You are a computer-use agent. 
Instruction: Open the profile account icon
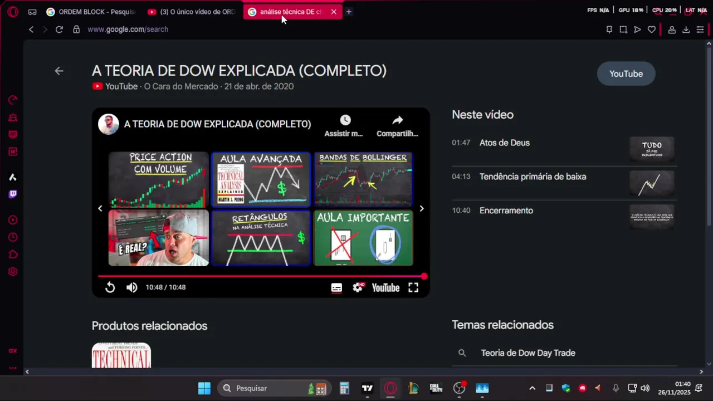click(672, 30)
